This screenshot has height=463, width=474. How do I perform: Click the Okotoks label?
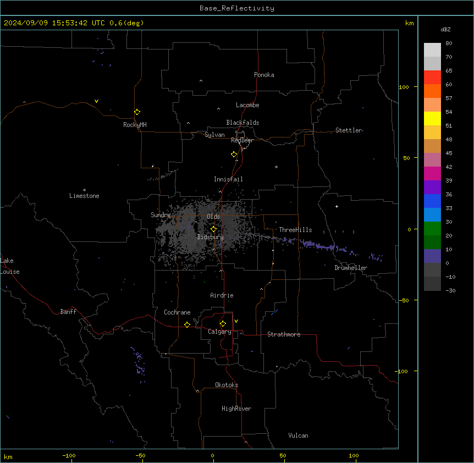point(227,385)
